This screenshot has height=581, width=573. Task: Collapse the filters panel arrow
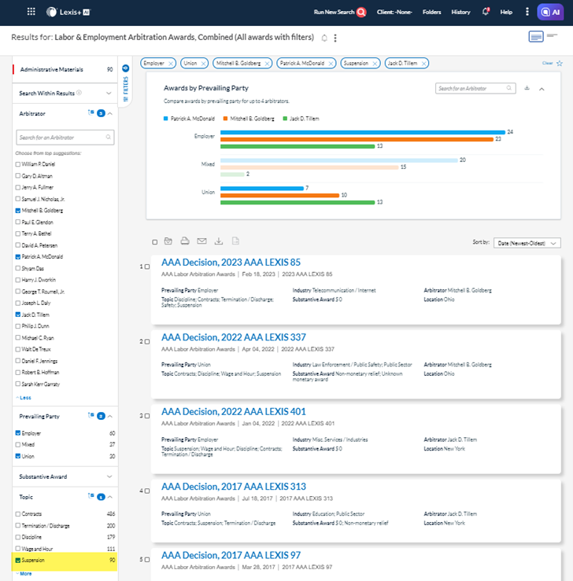tap(125, 68)
